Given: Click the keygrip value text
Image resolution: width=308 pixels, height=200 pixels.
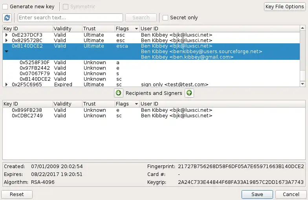Looking at the screenshot, I should [x=241, y=182].
